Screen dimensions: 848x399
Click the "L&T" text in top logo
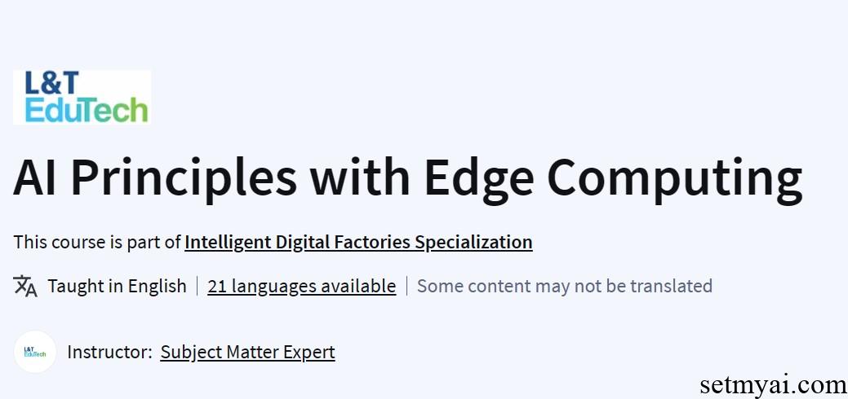click(52, 83)
